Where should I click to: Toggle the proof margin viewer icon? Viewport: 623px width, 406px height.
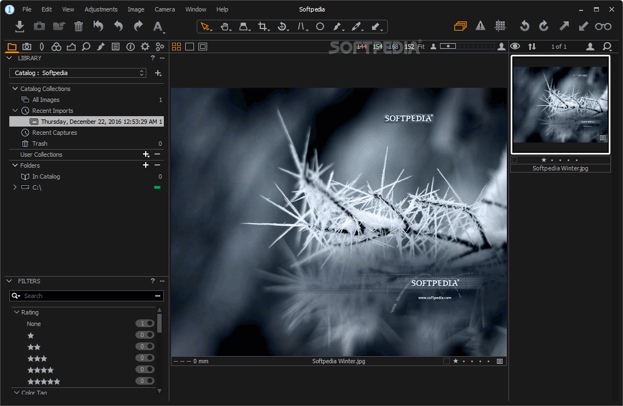(203, 47)
